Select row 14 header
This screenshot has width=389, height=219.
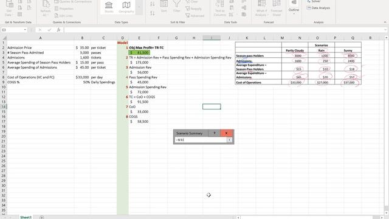click(4, 106)
